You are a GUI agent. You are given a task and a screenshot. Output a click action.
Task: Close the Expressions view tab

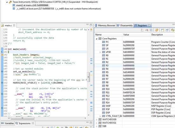(33, 123)
